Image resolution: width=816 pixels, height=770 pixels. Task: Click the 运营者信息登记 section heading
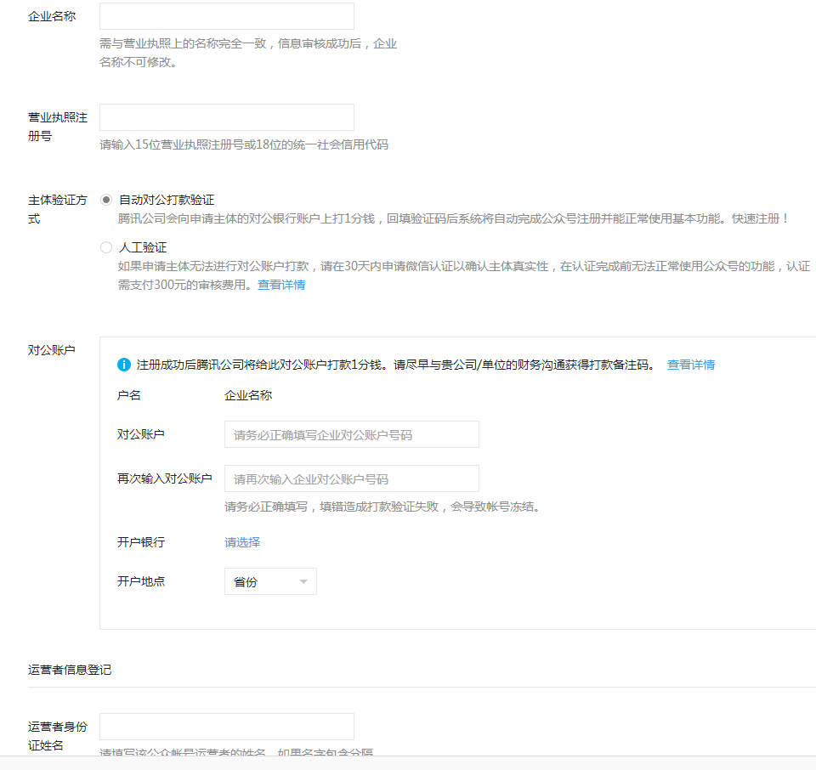(x=70, y=670)
